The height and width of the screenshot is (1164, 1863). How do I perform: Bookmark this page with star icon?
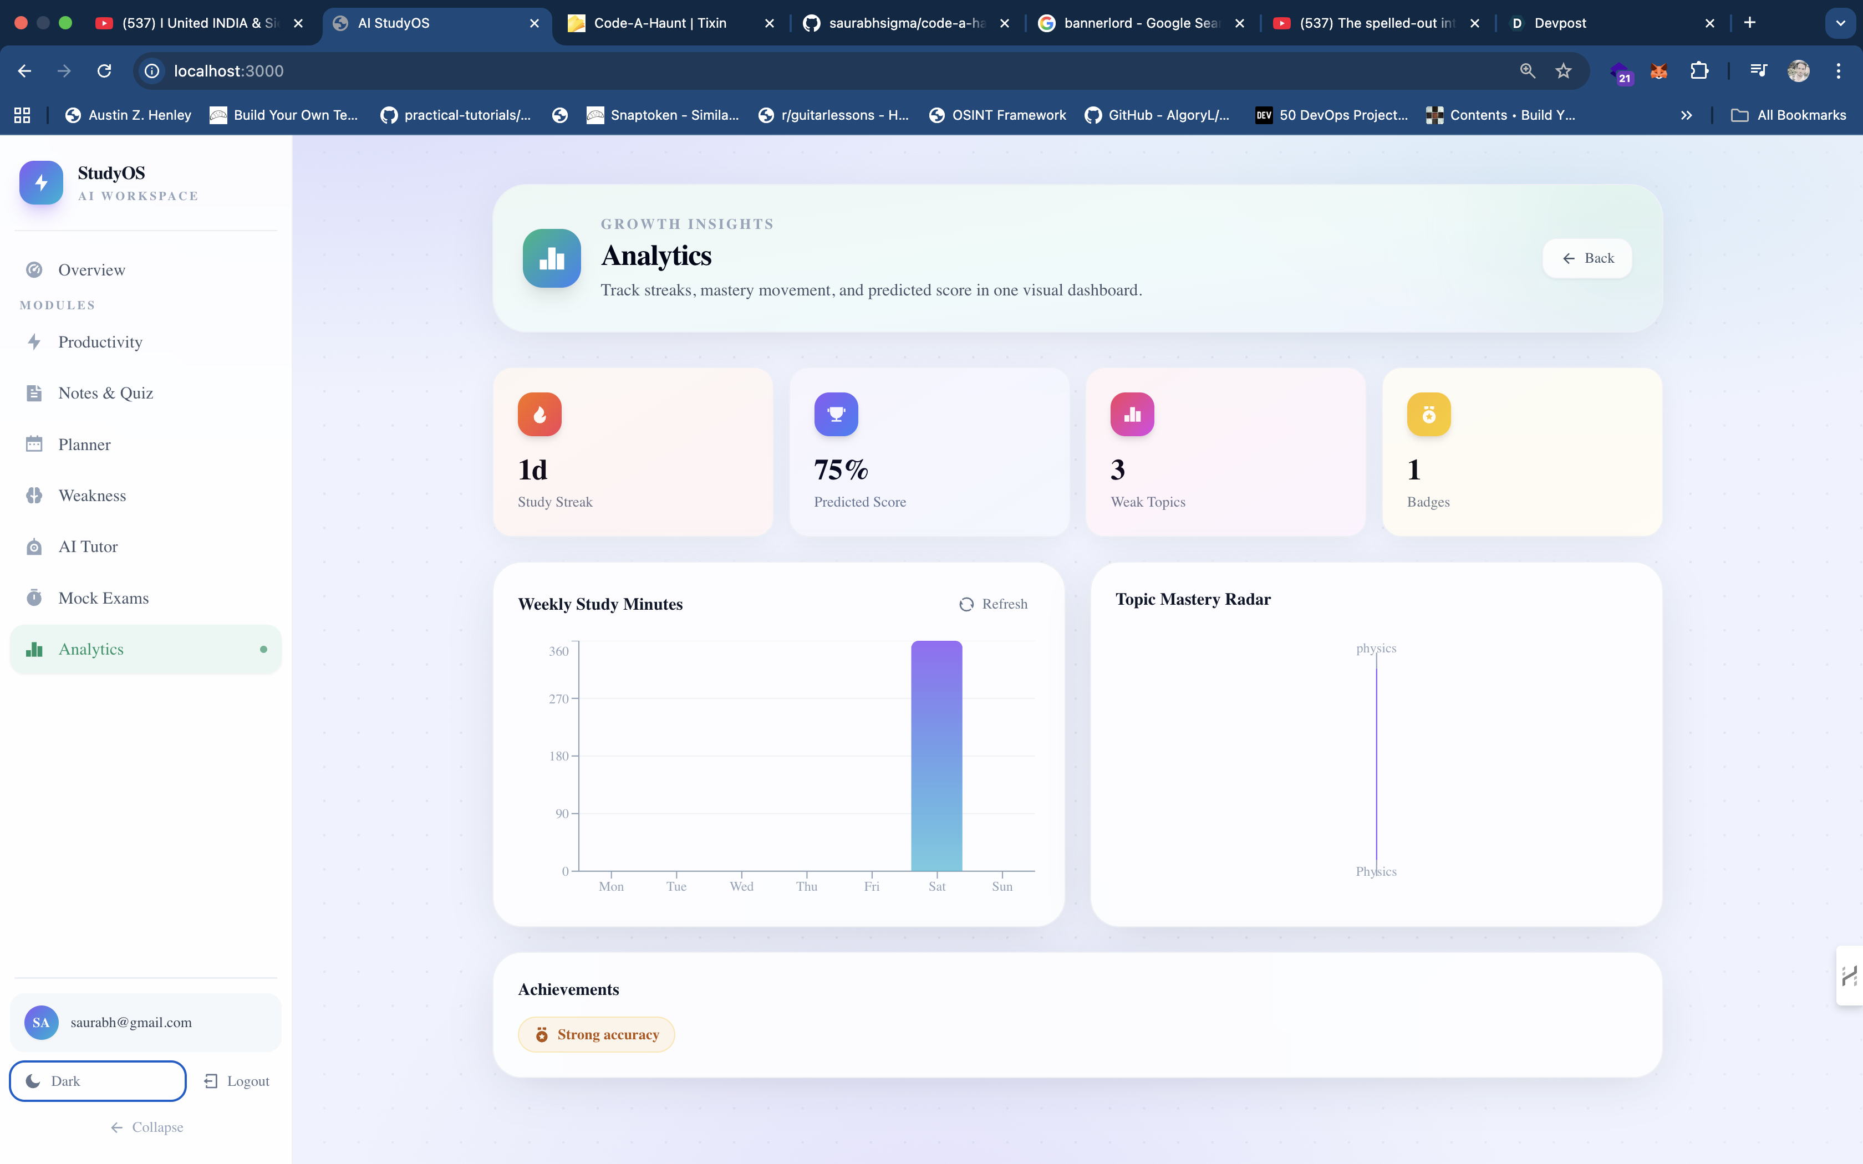1563,71
